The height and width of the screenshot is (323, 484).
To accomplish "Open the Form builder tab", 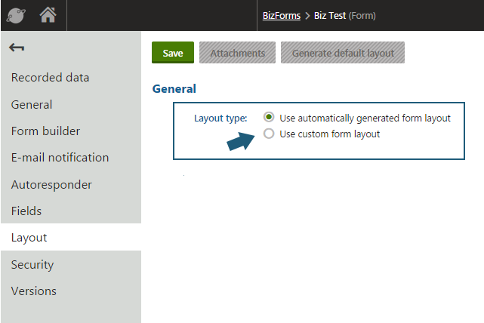I will tap(45, 131).
